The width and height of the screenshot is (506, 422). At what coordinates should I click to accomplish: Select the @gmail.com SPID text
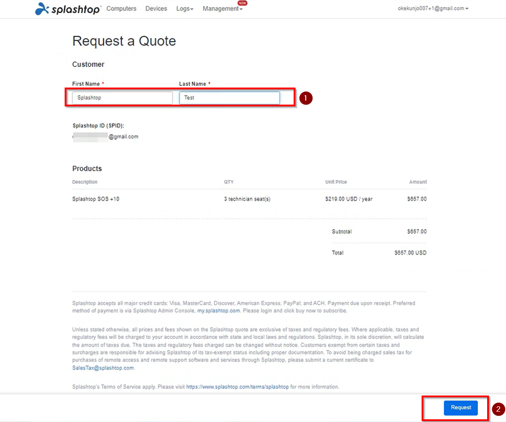click(x=123, y=137)
